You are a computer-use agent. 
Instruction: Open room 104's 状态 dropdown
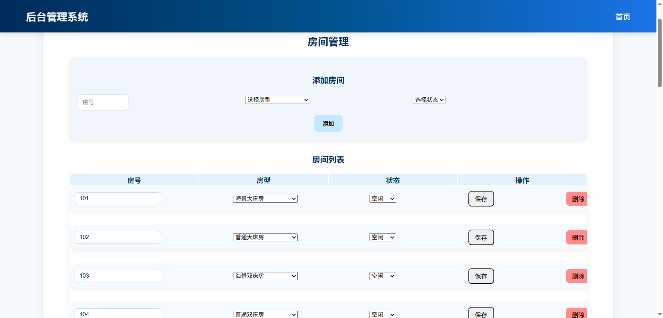(382, 315)
